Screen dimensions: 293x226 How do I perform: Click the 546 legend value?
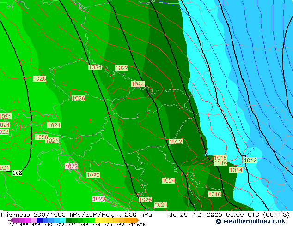pos(84,224)
